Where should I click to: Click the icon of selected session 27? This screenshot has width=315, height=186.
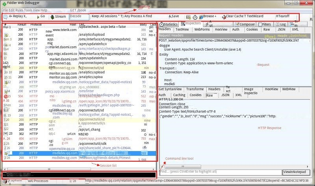6,153
